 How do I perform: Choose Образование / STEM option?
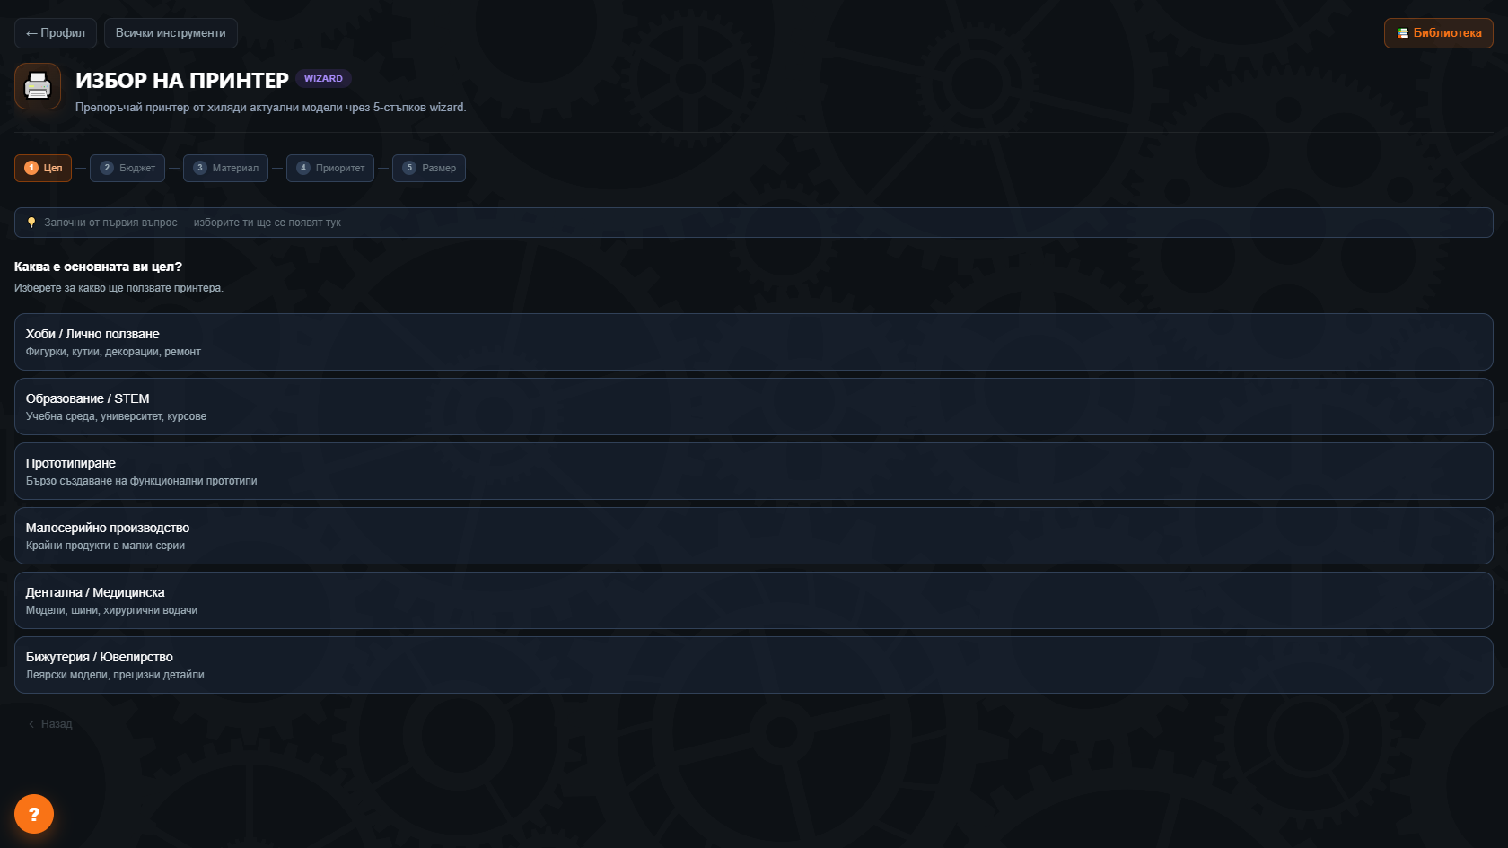(x=754, y=407)
